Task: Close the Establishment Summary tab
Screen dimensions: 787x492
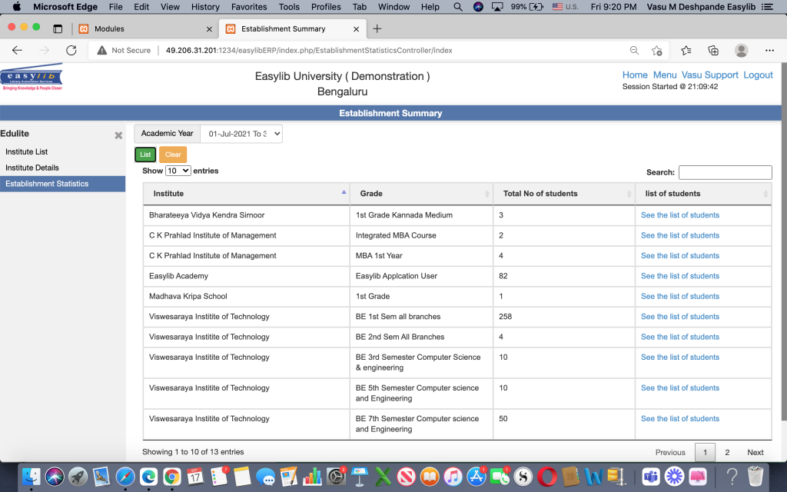Action: click(x=356, y=29)
